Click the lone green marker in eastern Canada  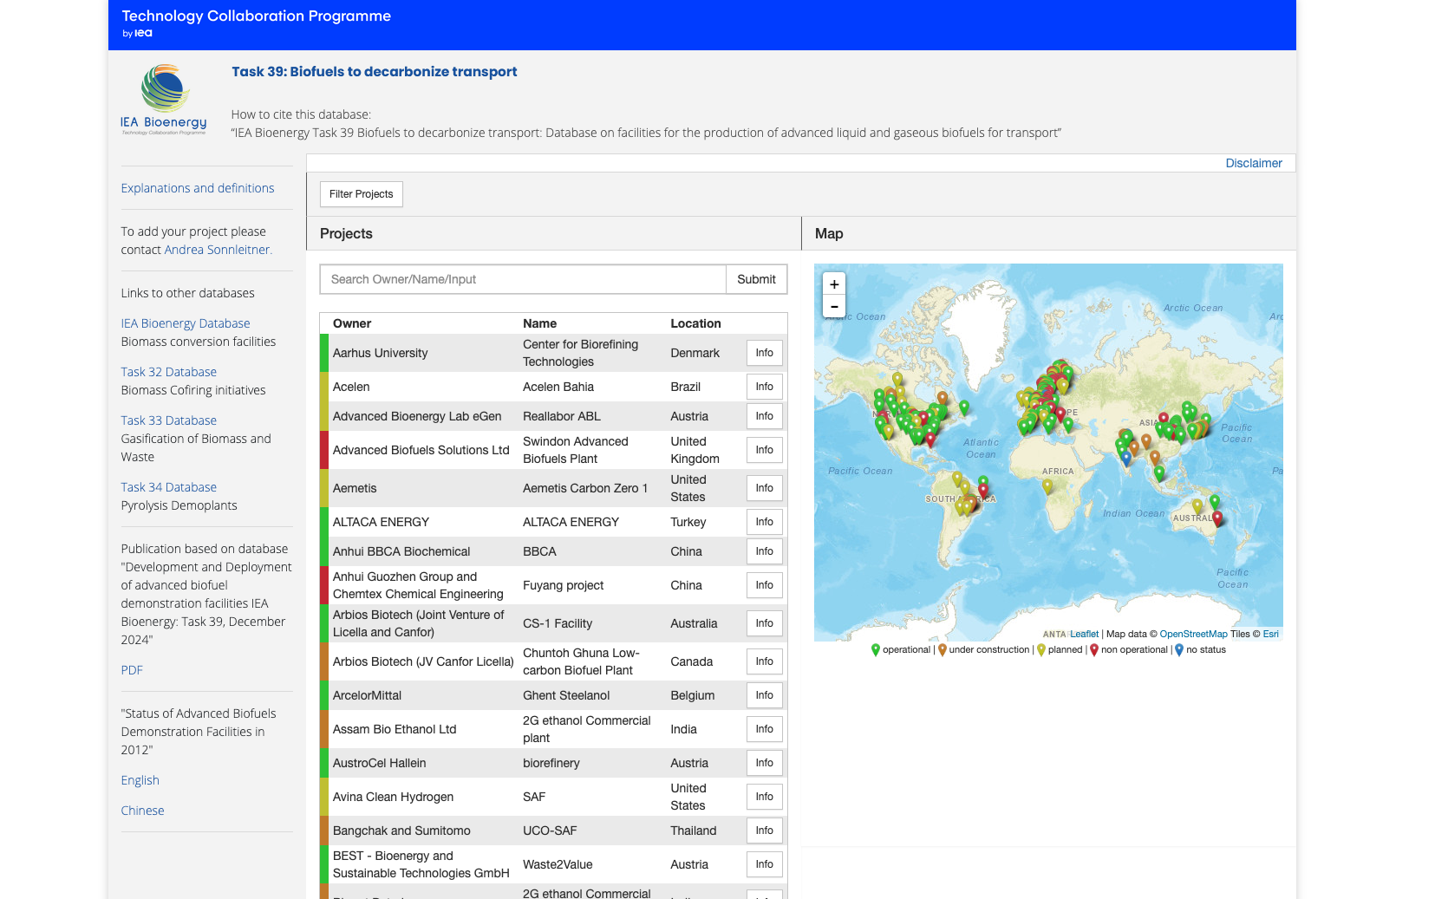963,407
